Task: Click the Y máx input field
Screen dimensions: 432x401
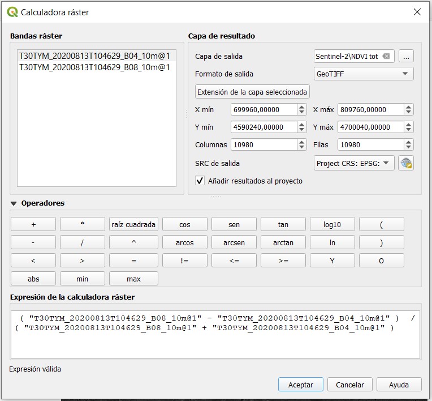Action: 371,127
